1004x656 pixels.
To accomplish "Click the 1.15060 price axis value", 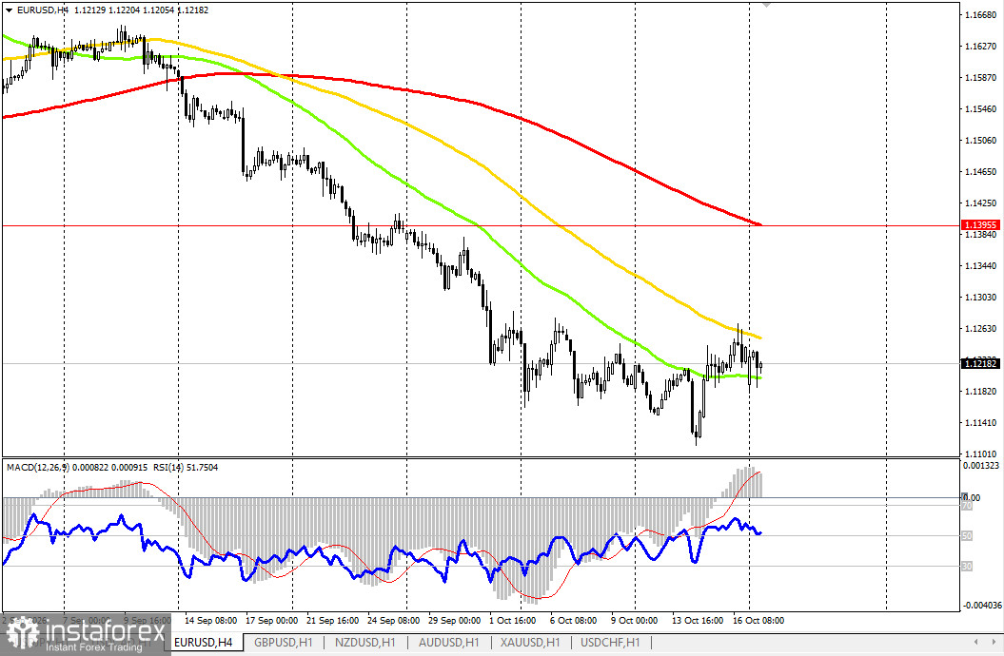I will tap(980, 140).
